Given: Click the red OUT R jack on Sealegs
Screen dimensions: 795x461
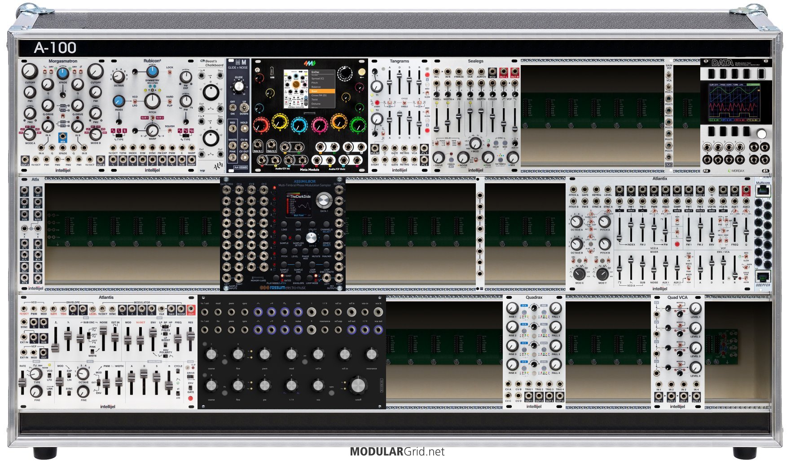Looking at the screenshot, I should click(x=514, y=72).
